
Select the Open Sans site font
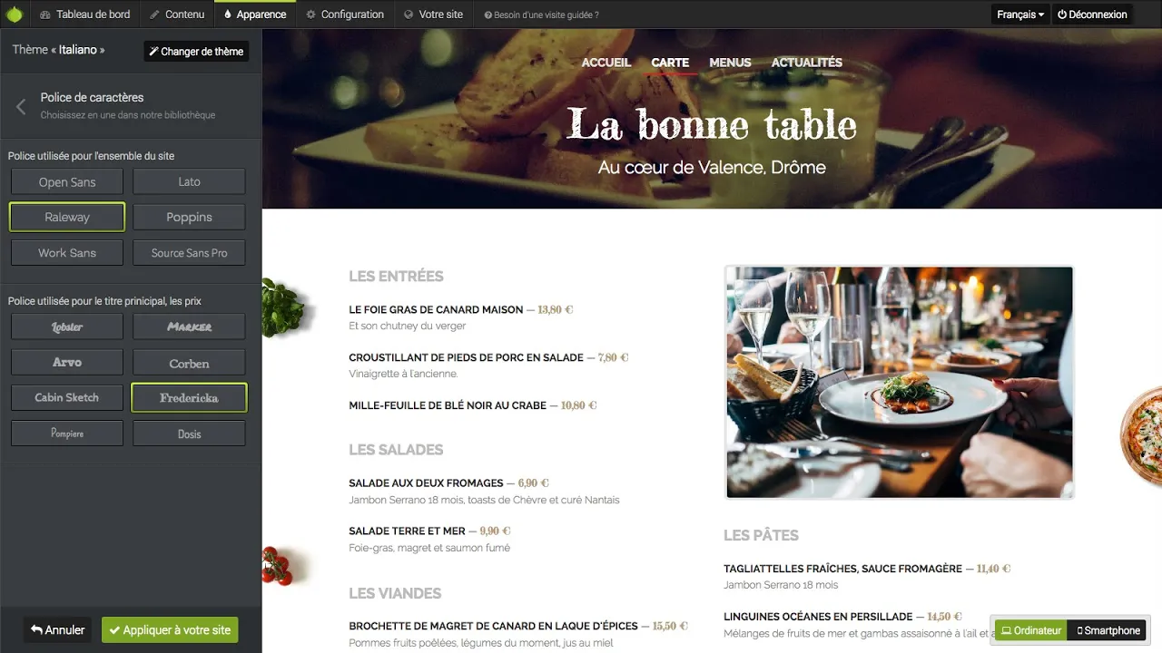coord(67,182)
